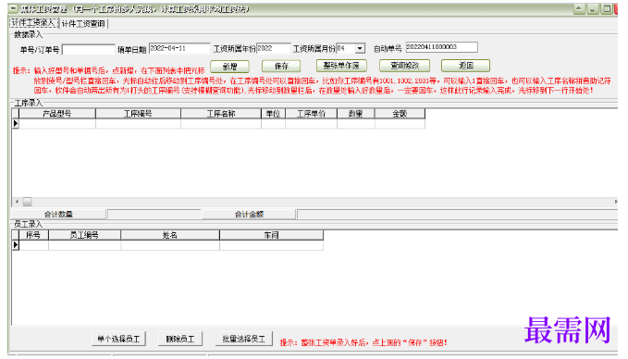
Task: Click the 新增 button
Action: pyautogui.click(x=229, y=67)
